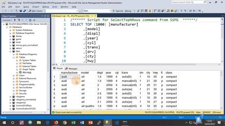Click the editor horizontal scrollbar
225x126 pixels.
pos(130,64)
